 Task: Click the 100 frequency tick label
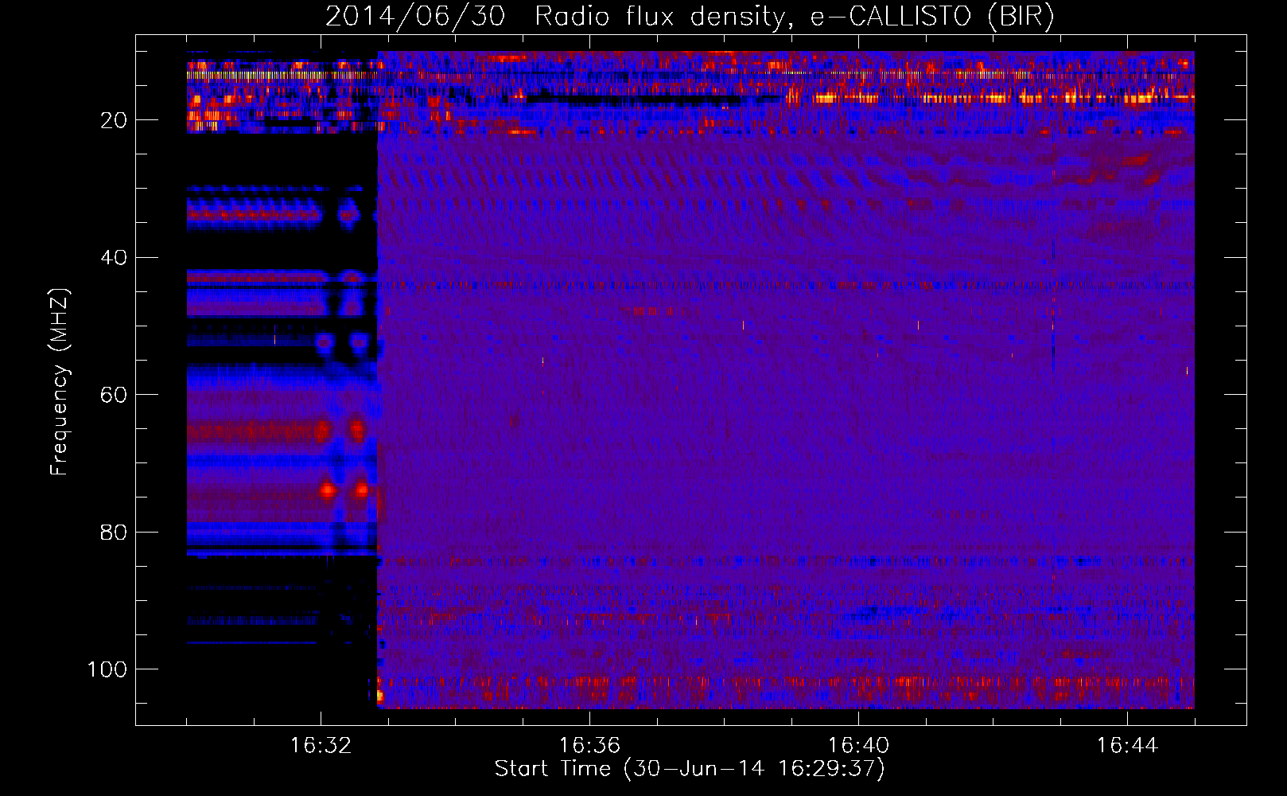tap(107, 669)
